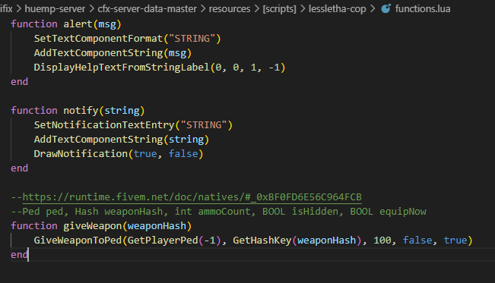Place cursor on alert function name
495x283 pixels.
pos(78,24)
